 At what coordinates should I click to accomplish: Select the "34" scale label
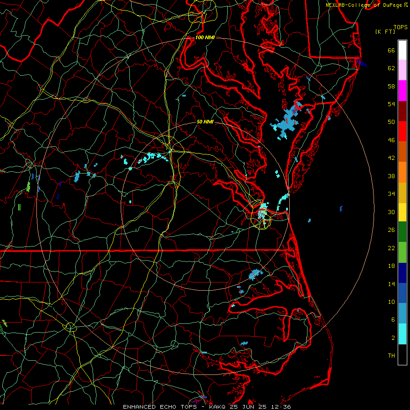[x=391, y=194]
